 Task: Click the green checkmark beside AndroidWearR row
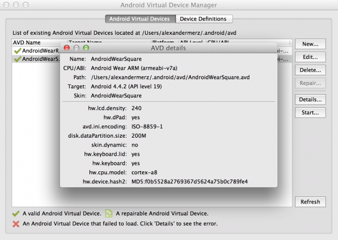17,51
